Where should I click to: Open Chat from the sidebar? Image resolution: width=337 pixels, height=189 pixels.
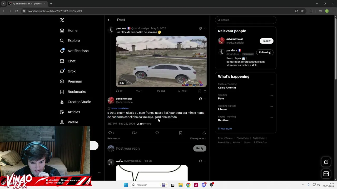tap(68, 61)
